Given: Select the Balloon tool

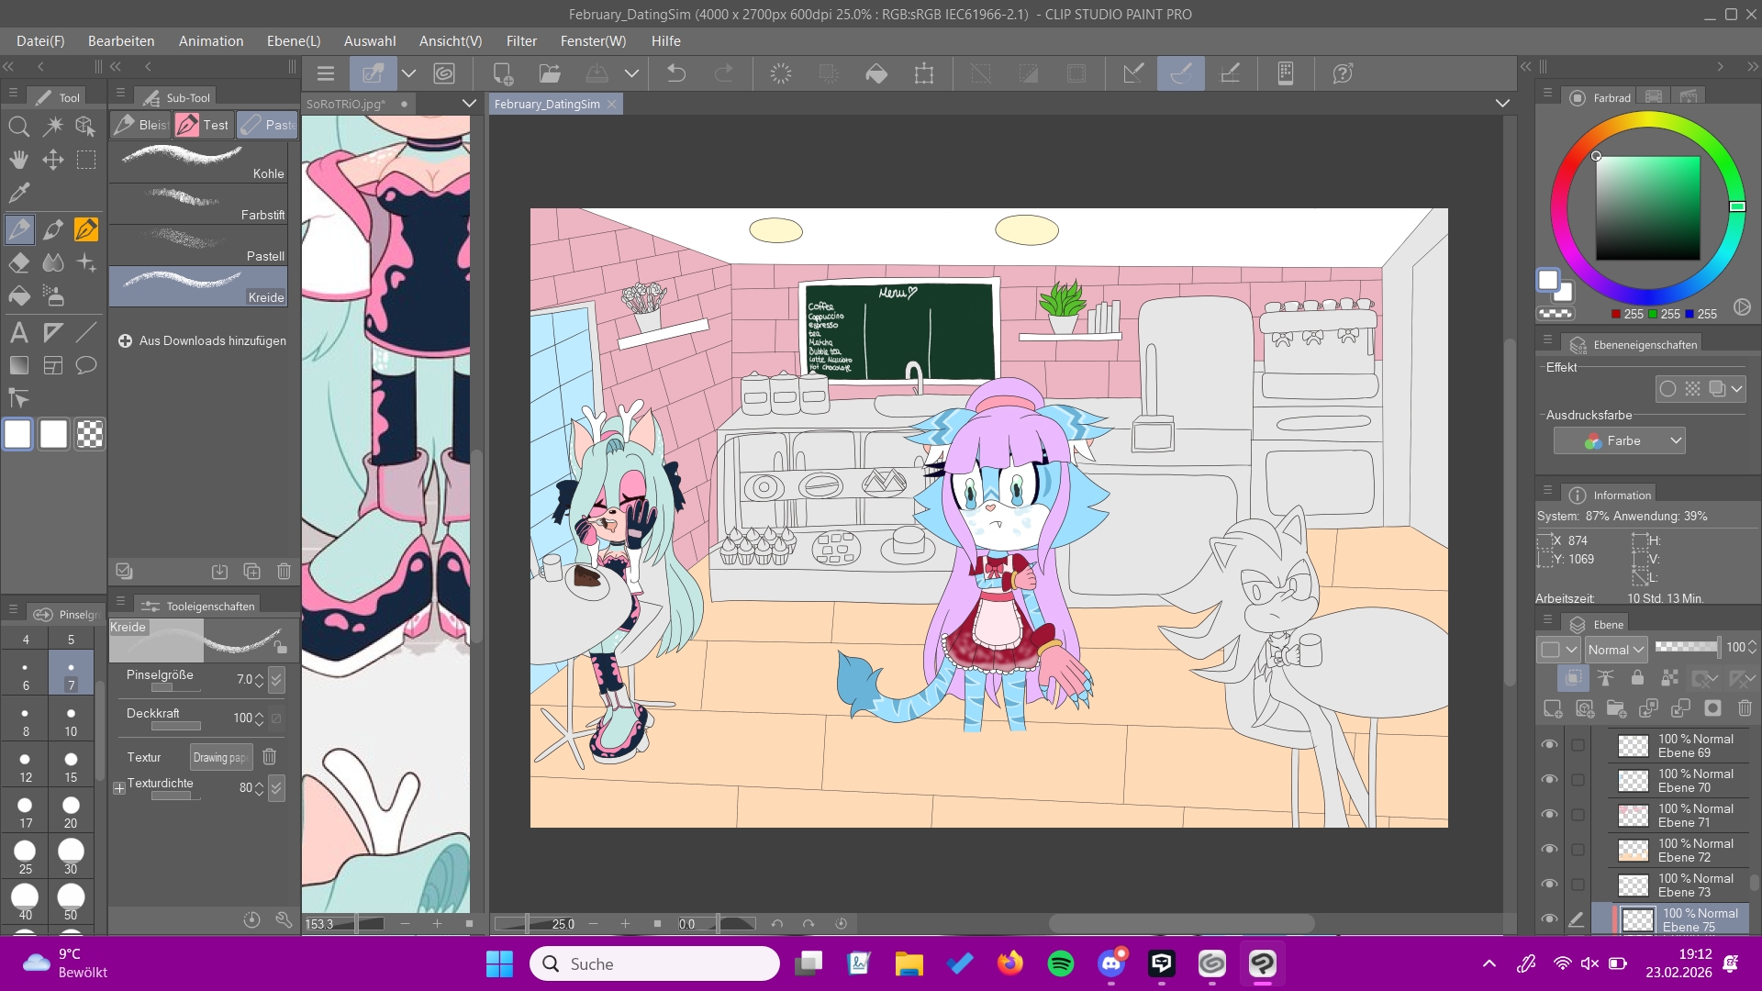Looking at the screenshot, I should [x=86, y=366].
